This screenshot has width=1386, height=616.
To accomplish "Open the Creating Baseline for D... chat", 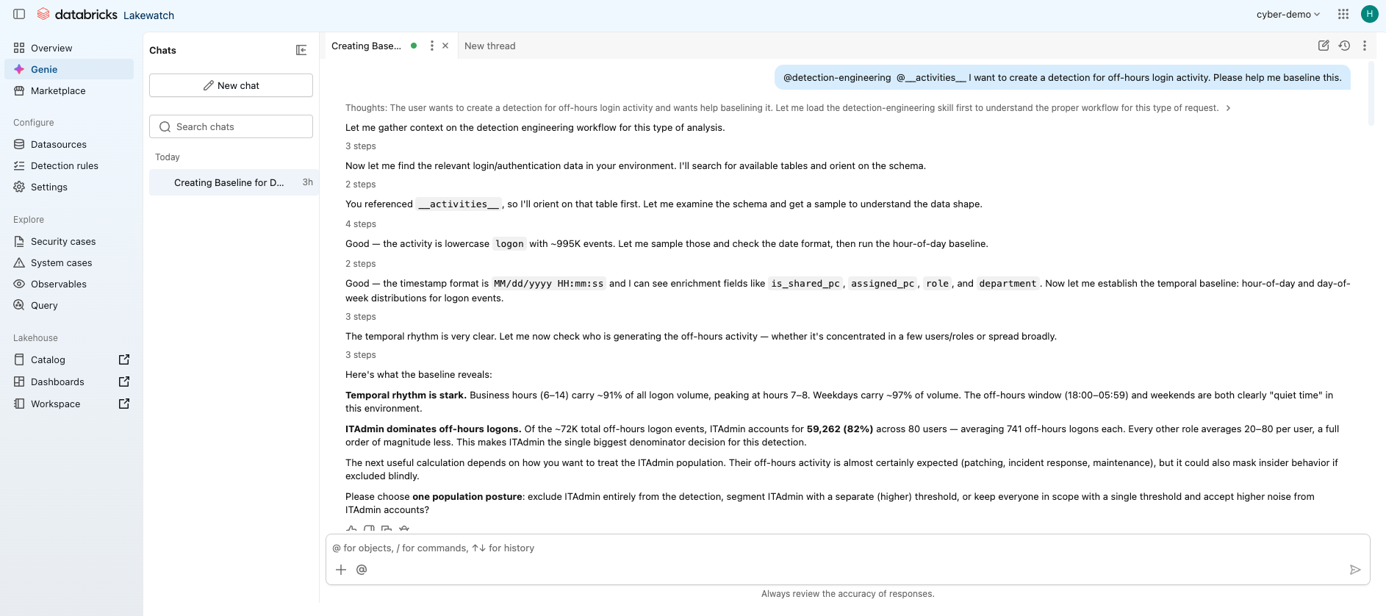I will coord(234,182).
